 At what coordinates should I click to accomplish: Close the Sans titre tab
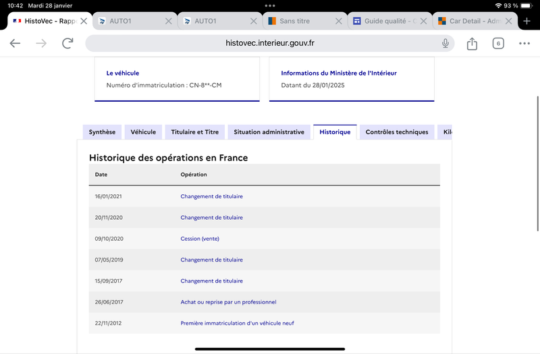(339, 21)
